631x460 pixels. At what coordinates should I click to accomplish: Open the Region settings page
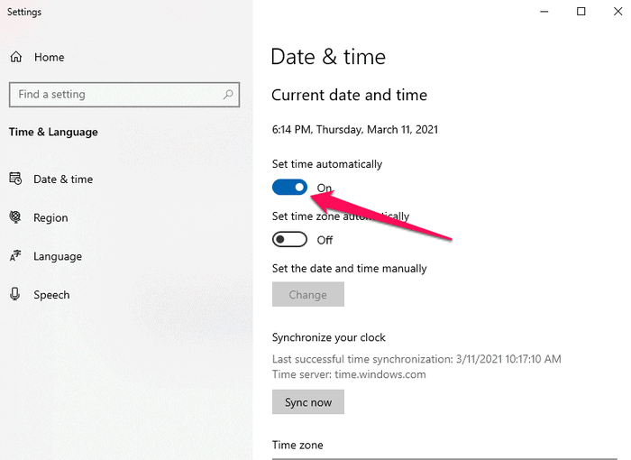[50, 217]
